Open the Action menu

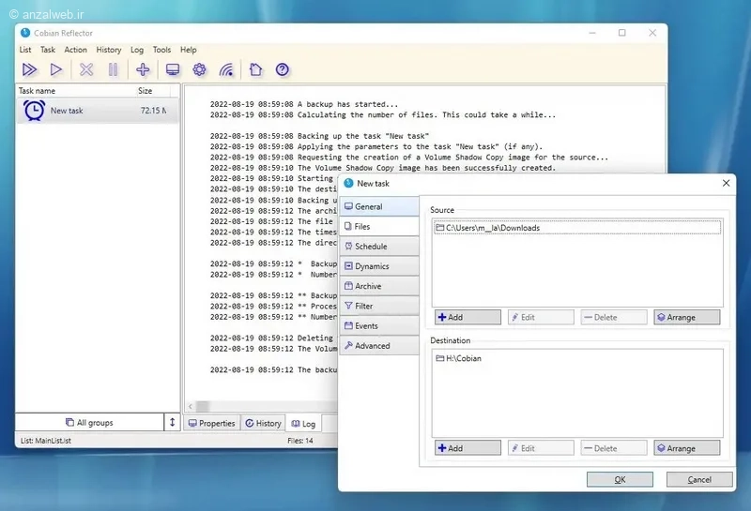76,50
